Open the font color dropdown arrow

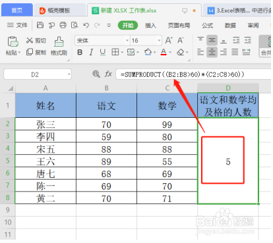click(170, 53)
